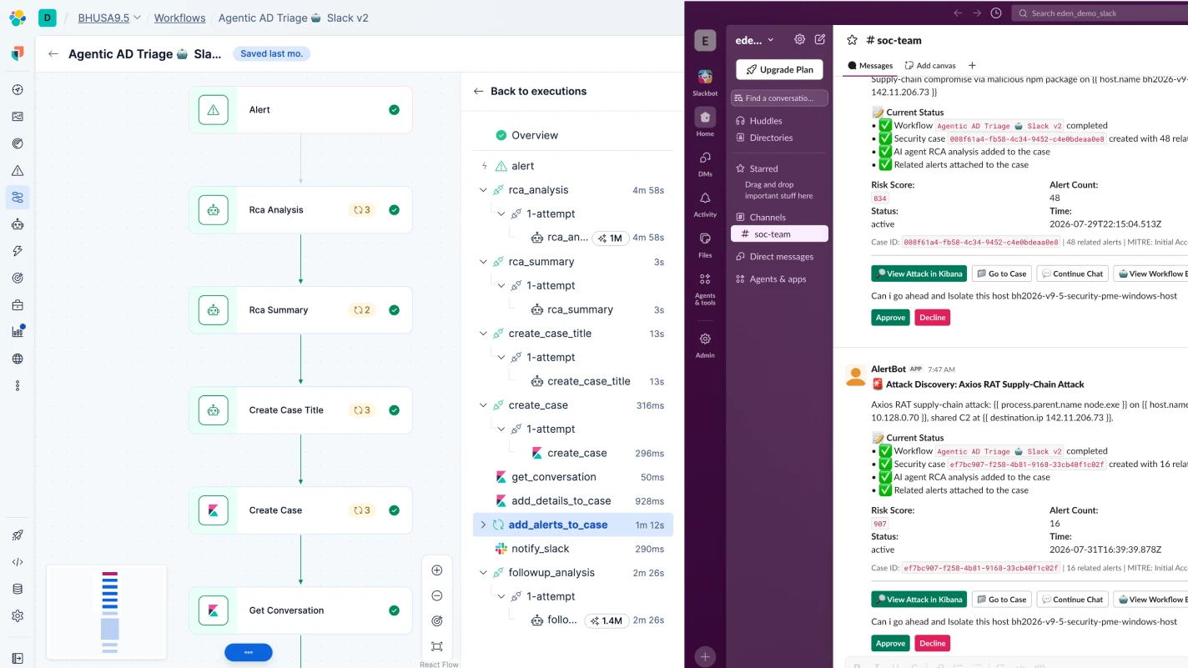Approve host isolation in risk score 834 message
1188x668 pixels.
[890, 317]
